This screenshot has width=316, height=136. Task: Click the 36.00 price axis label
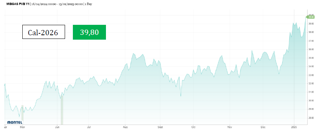[x=311, y=49]
